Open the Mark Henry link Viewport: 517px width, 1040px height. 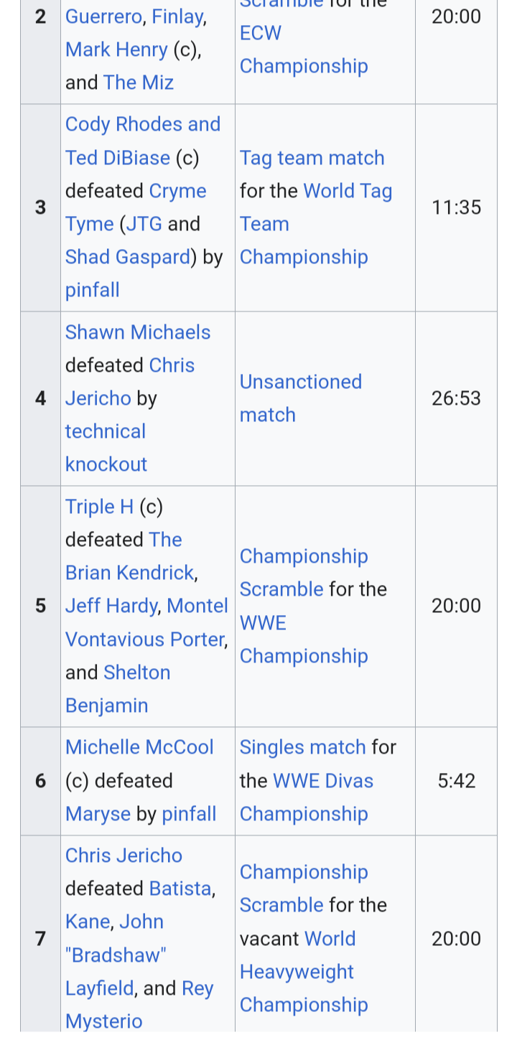click(116, 50)
